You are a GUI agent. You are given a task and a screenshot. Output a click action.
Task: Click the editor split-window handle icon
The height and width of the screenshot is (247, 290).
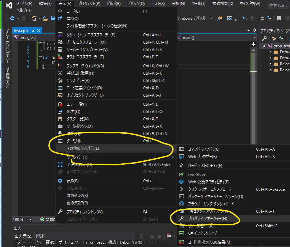coord(253,44)
